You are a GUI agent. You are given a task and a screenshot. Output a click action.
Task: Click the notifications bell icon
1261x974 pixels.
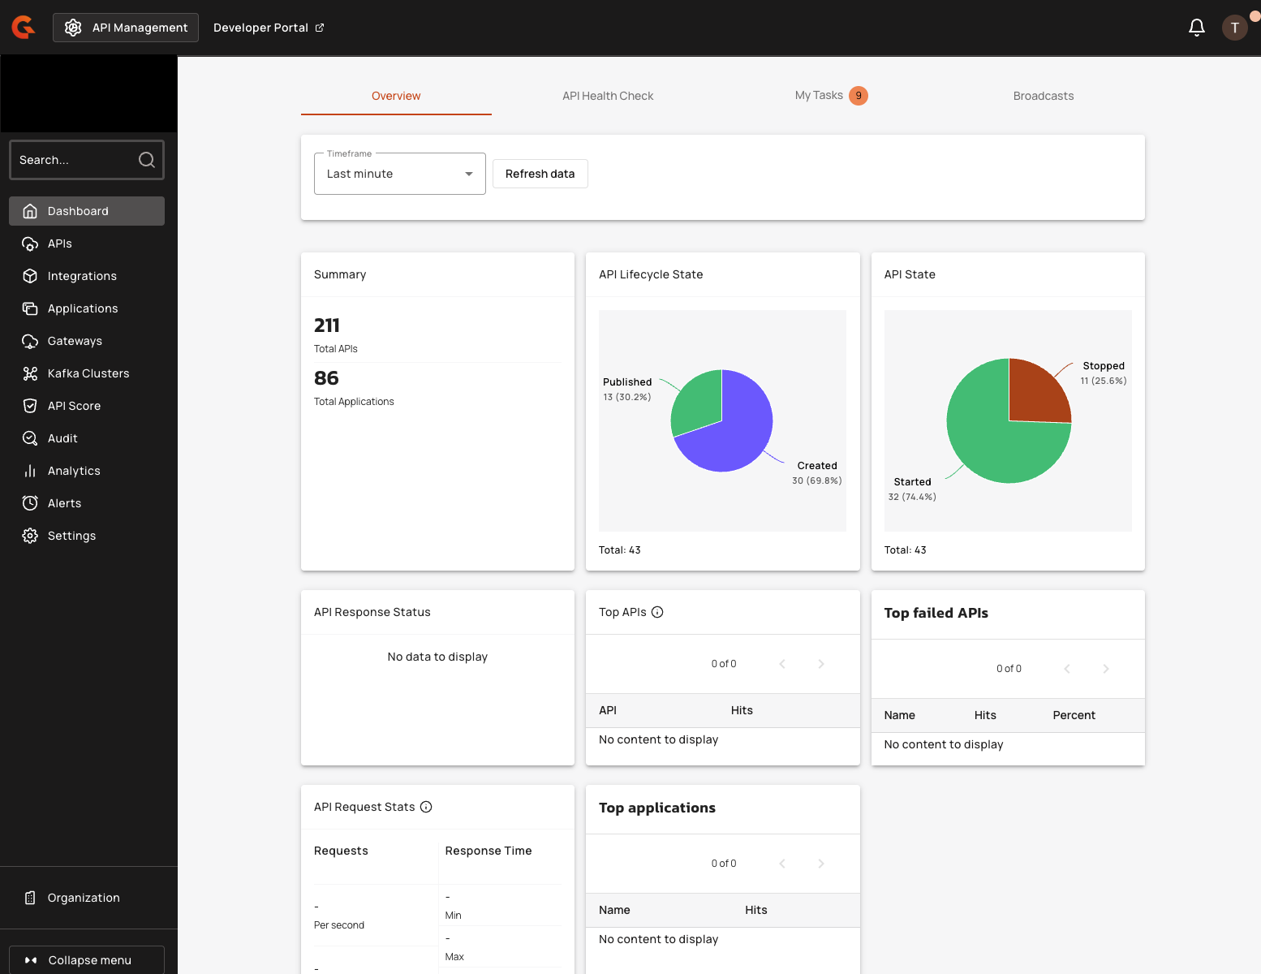1196,28
